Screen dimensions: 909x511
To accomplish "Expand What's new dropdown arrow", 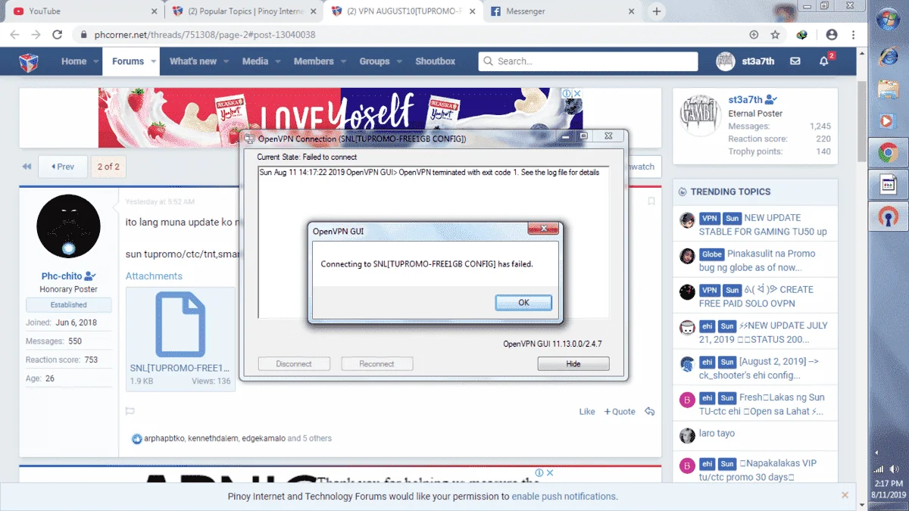I will click(226, 62).
